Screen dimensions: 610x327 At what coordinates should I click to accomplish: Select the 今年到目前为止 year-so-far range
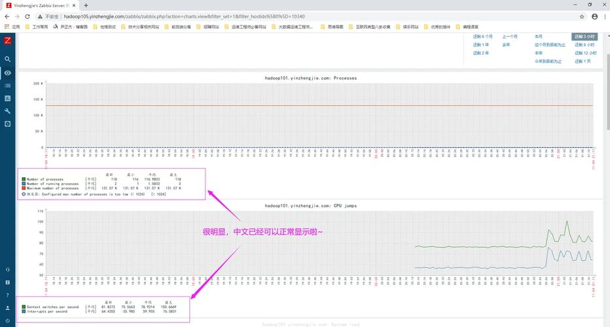pyautogui.click(x=548, y=61)
